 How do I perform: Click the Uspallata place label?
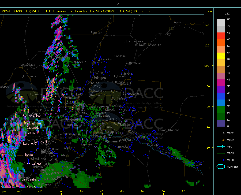[28, 65]
